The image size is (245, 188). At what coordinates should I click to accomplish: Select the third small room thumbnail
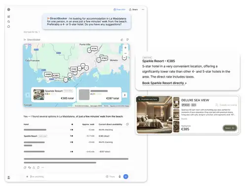tap(176, 127)
